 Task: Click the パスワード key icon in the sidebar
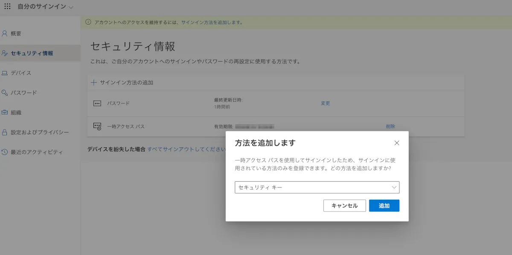click(x=5, y=92)
